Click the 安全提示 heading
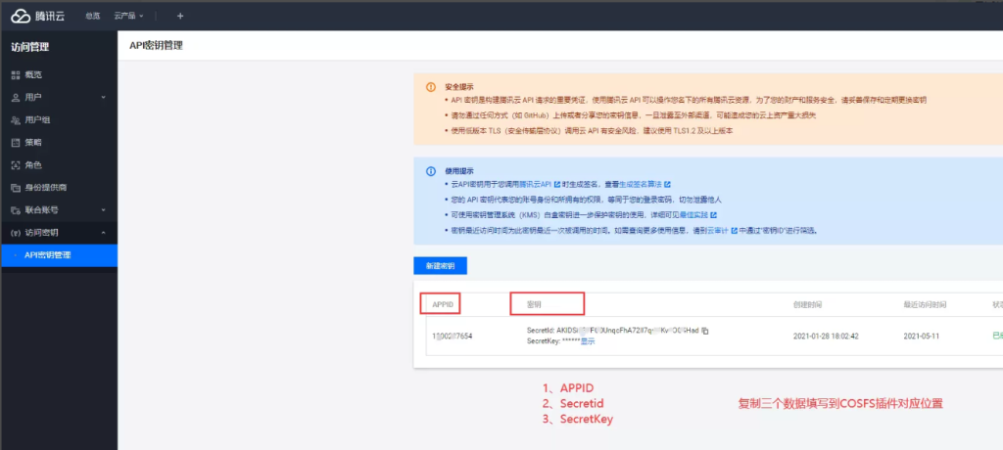Screen dimensions: 1003x450 [x=459, y=87]
